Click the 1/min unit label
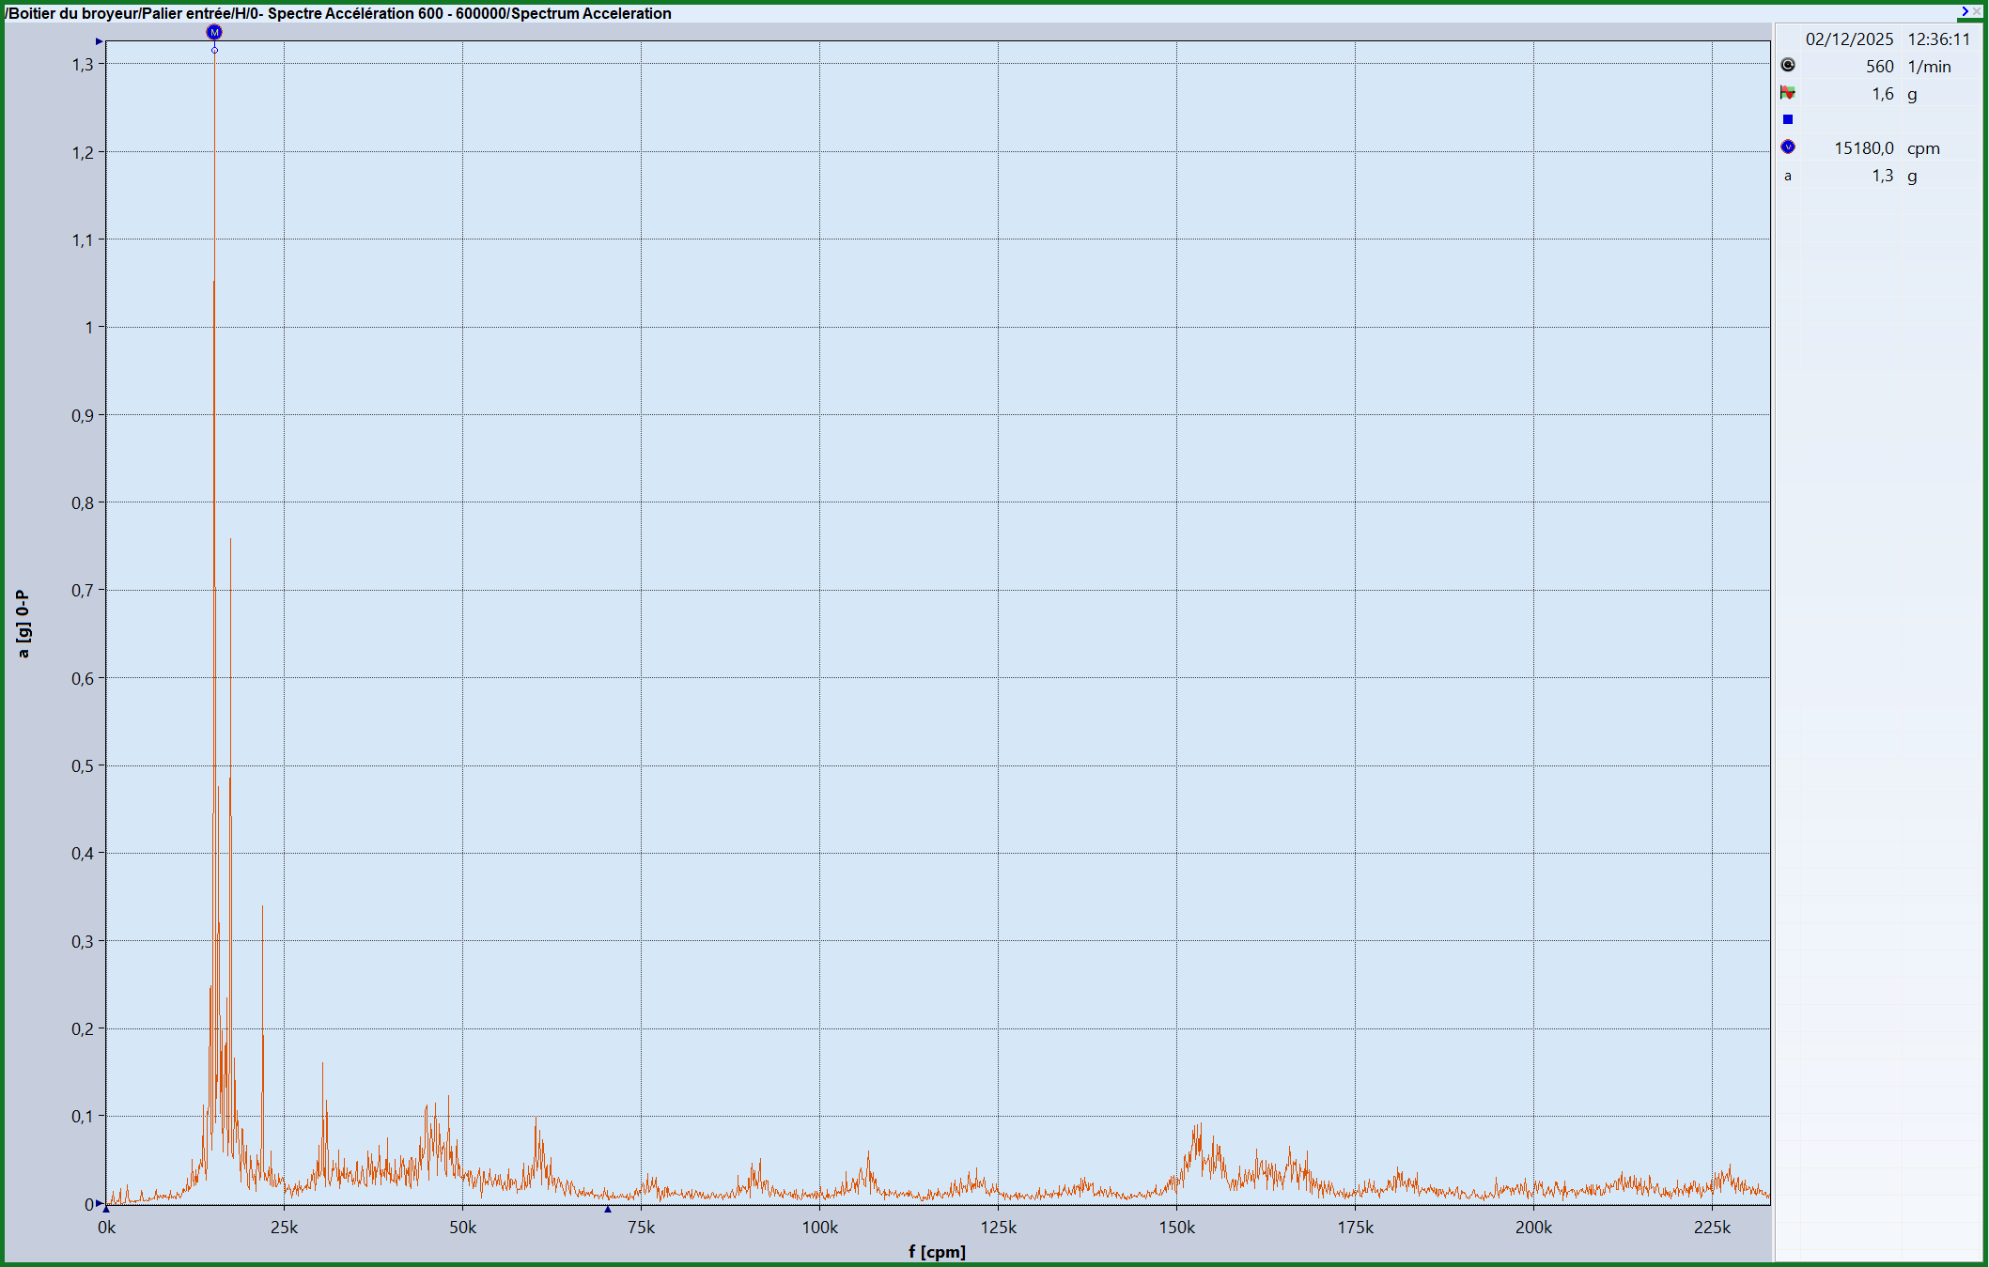Viewport: 1989px width, 1267px height. 1929,67
